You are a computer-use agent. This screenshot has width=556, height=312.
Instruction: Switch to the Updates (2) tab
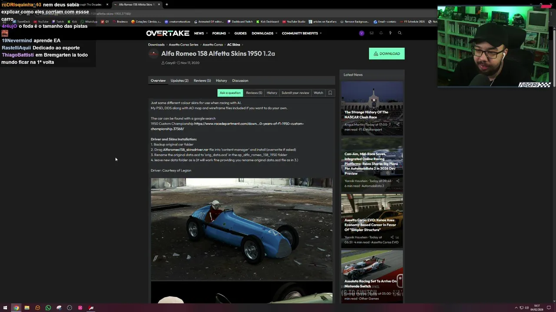[179, 81]
